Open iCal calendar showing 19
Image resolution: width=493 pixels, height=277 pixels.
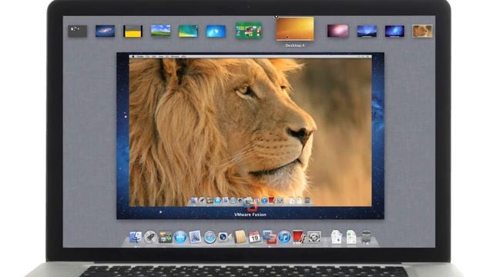pyautogui.click(x=254, y=237)
